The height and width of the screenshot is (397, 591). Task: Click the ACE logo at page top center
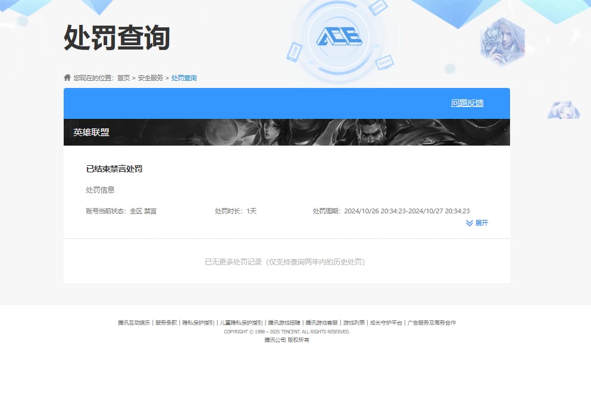(x=340, y=37)
